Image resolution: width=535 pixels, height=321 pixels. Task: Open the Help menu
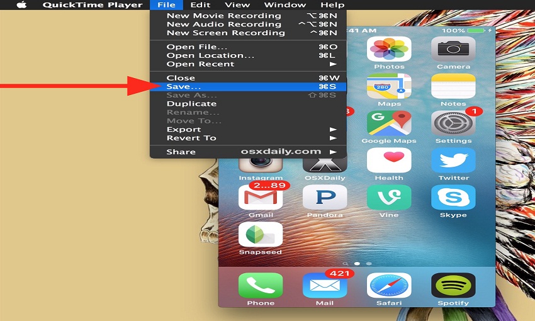[x=332, y=5]
